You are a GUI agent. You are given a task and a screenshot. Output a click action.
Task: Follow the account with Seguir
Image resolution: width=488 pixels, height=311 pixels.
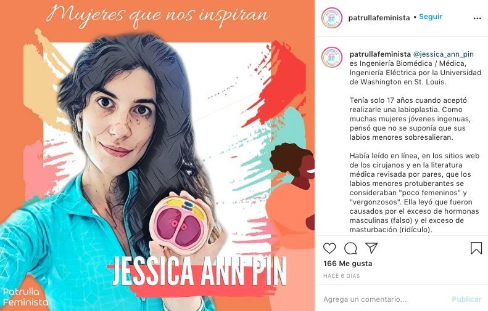[431, 17]
